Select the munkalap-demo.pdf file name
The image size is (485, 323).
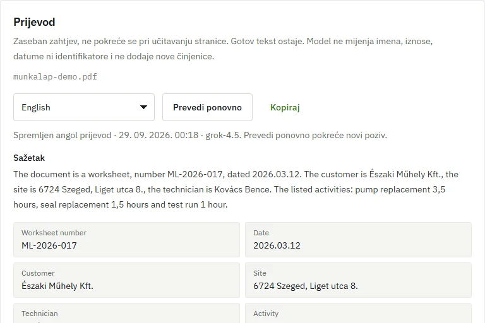[x=55, y=77]
